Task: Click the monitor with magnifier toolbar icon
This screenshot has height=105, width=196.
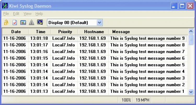Action: pyautogui.click(x=40, y=23)
